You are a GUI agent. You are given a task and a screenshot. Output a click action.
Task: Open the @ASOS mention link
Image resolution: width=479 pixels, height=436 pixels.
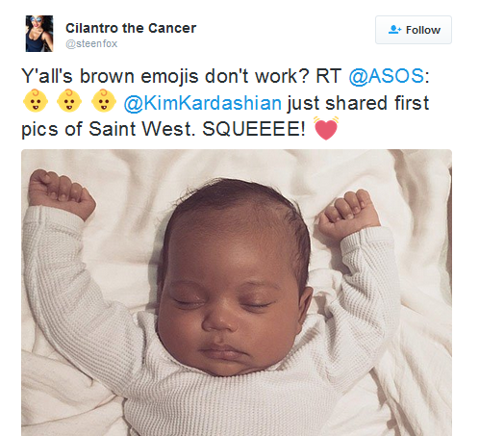(x=387, y=76)
